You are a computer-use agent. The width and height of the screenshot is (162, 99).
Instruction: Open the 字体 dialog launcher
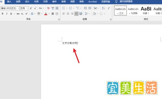[x=59, y=19]
